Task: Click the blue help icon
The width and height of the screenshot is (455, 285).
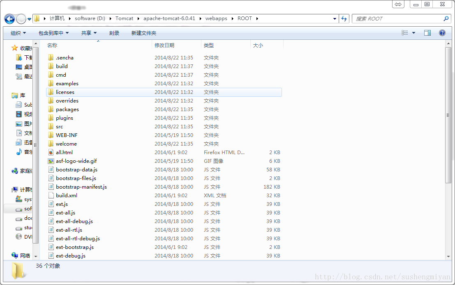Action: click(x=442, y=33)
